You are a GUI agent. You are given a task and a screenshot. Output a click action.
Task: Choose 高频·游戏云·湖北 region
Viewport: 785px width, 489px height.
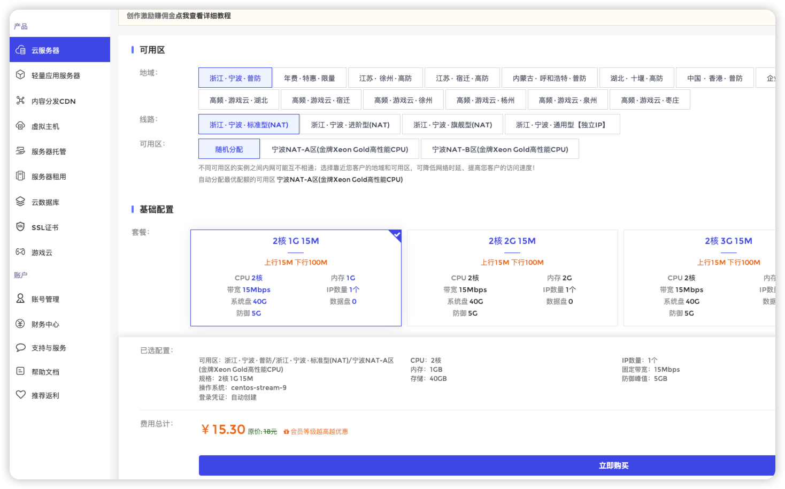pos(239,100)
